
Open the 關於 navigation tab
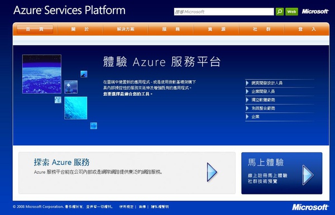point(80,29)
